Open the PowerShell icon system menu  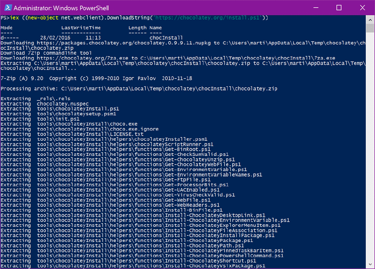(x=8, y=8)
